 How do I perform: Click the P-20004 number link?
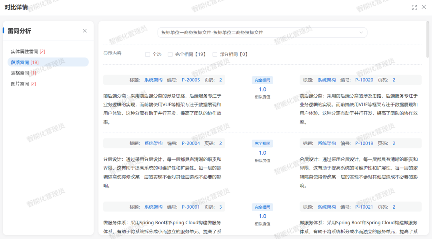191,143
